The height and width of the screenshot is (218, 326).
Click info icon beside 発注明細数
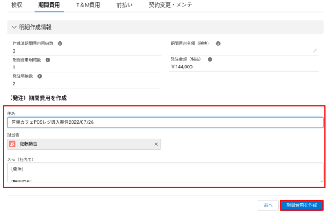point(39,76)
